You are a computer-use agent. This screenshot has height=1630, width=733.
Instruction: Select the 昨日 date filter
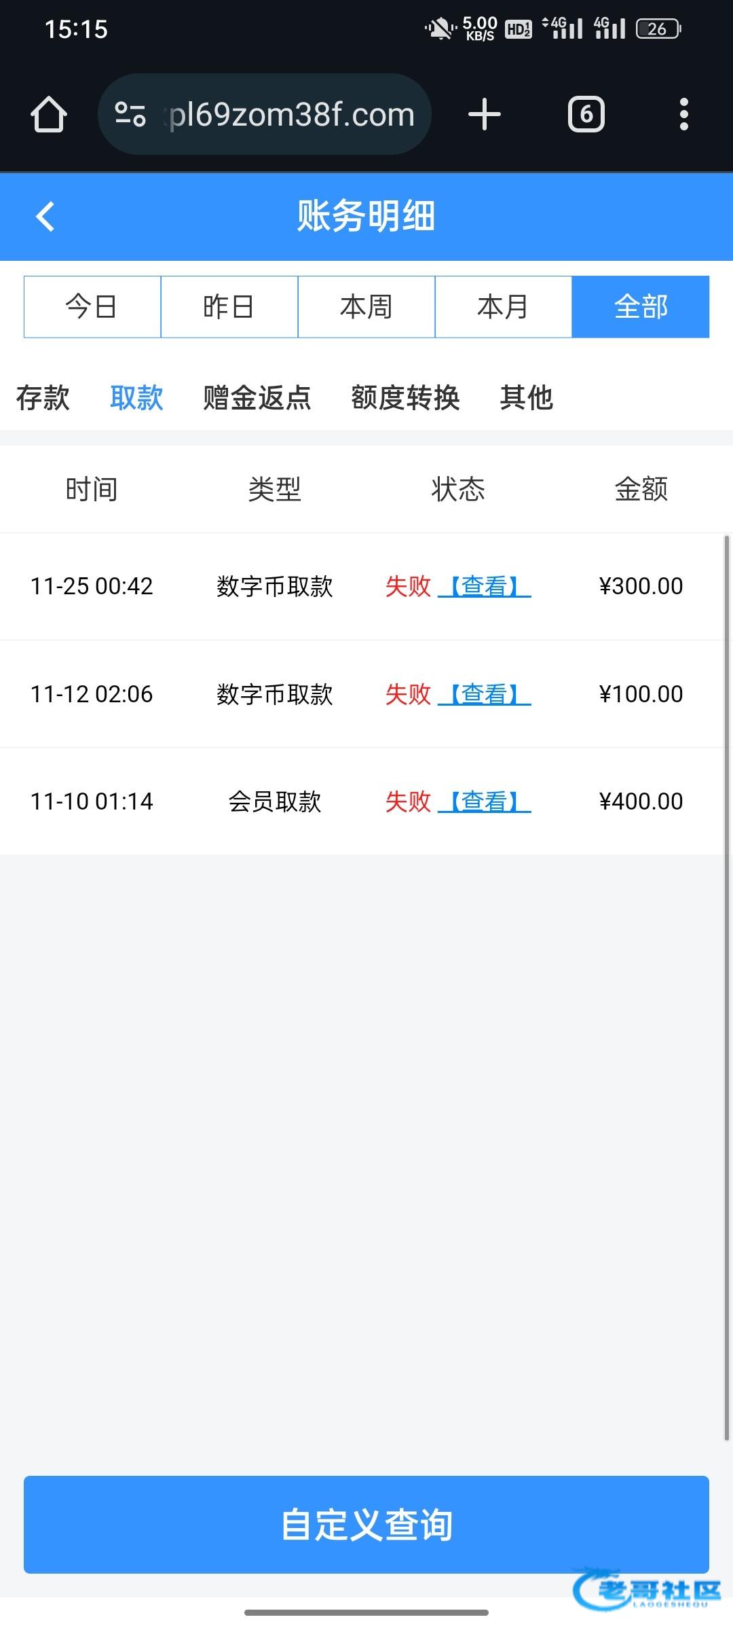(229, 307)
